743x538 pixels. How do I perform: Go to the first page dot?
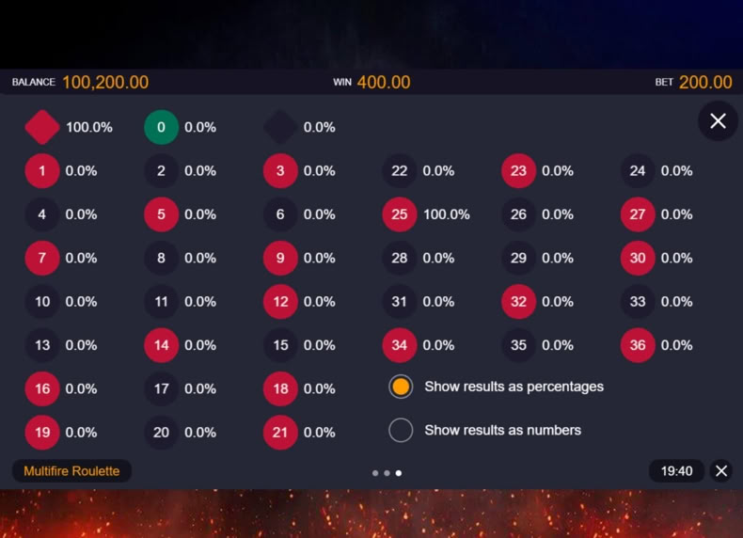[375, 473]
